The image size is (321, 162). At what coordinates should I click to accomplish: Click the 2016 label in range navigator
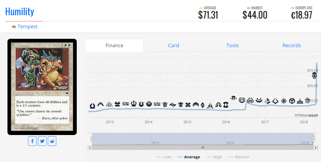point(230,143)
